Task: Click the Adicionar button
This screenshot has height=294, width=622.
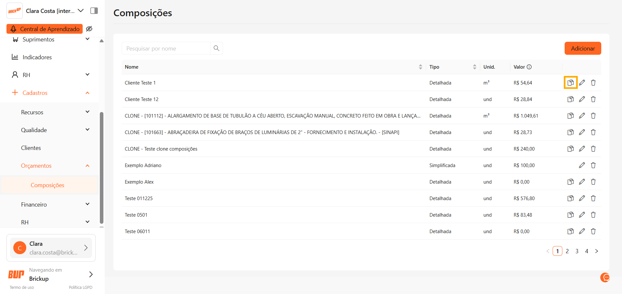Action: pyautogui.click(x=582, y=48)
